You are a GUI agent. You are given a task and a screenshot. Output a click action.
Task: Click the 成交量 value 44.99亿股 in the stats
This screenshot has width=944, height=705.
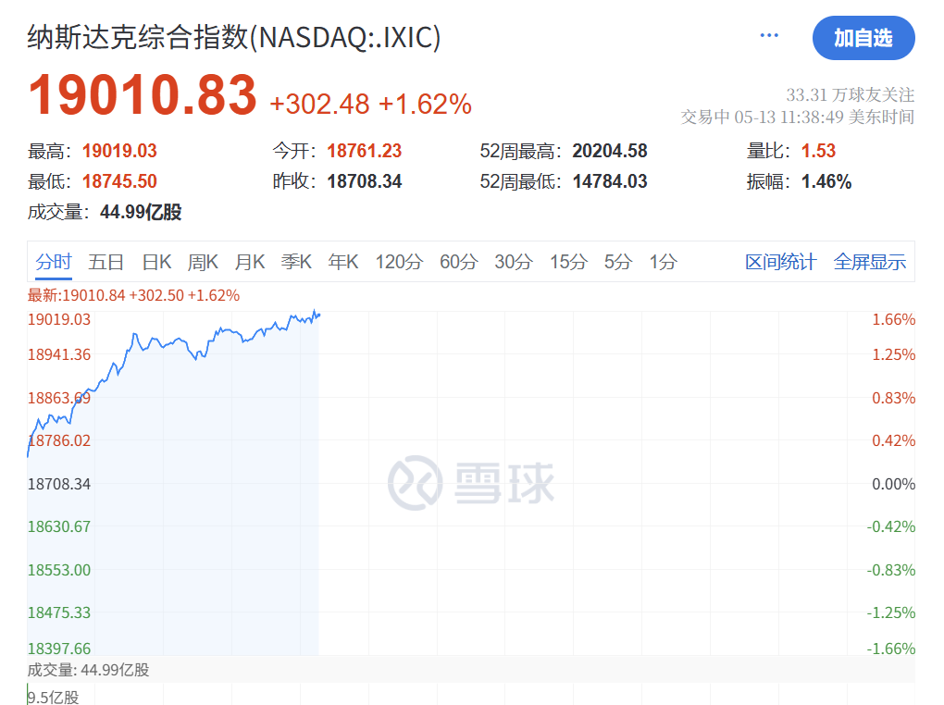coord(141,212)
